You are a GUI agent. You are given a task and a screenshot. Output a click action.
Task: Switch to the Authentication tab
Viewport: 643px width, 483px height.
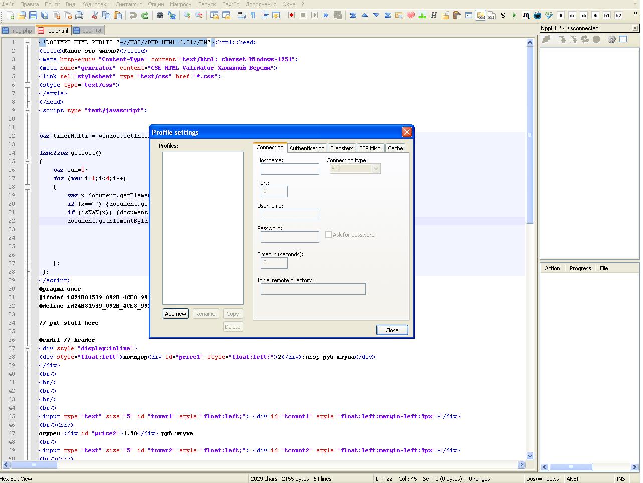click(x=307, y=148)
